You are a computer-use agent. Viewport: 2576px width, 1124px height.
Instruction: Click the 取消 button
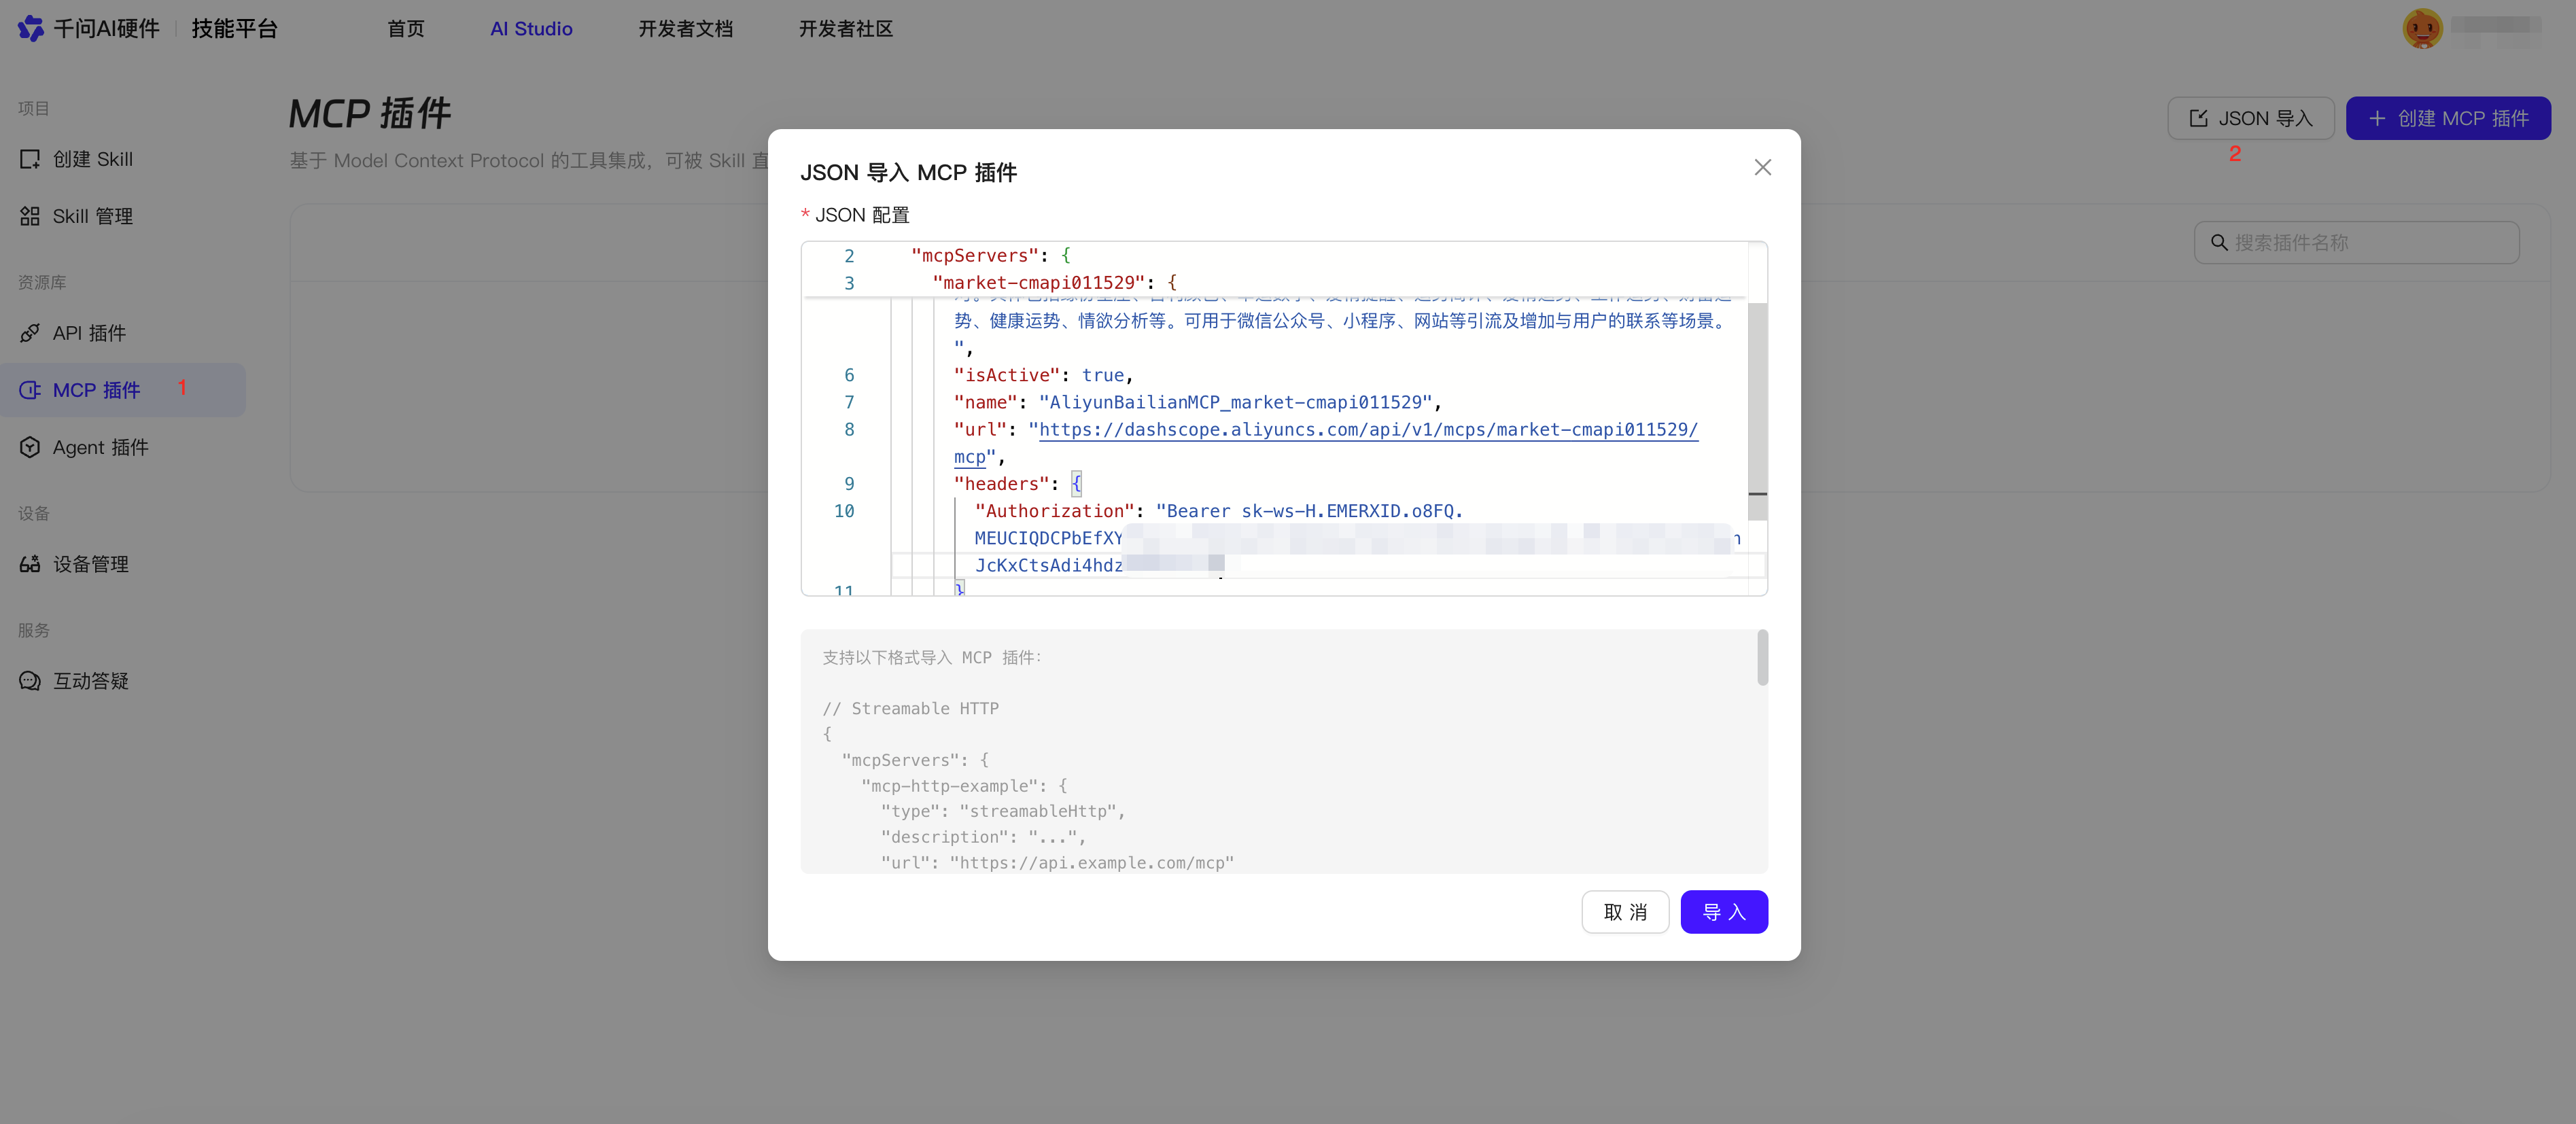pos(1625,912)
